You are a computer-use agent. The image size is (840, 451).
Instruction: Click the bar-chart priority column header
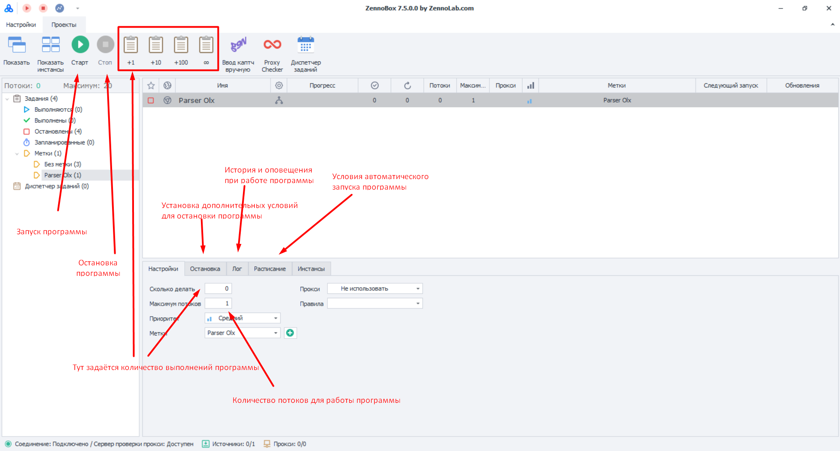click(x=531, y=85)
